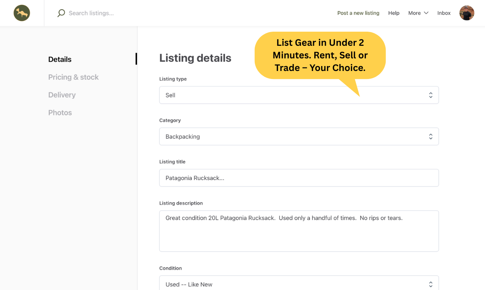Click the More menu chevron arrow

pos(426,13)
